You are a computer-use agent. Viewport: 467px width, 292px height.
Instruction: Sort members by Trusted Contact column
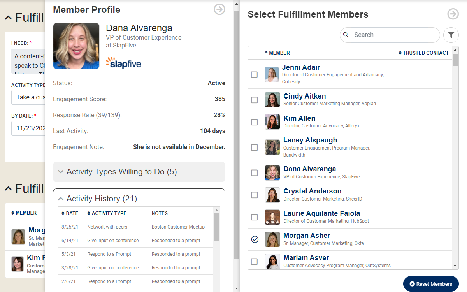pos(423,53)
